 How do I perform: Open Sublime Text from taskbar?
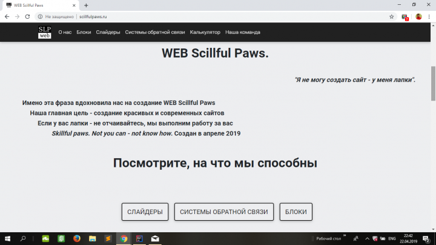click(108, 238)
